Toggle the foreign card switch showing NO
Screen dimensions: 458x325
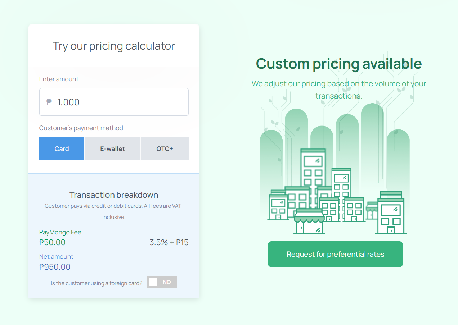pyautogui.click(x=162, y=282)
